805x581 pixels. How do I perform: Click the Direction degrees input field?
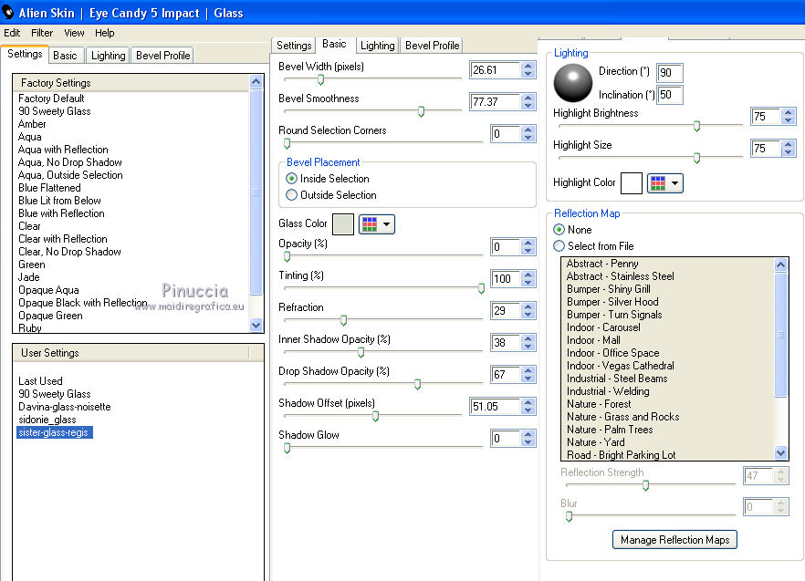[x=670, y=72]
